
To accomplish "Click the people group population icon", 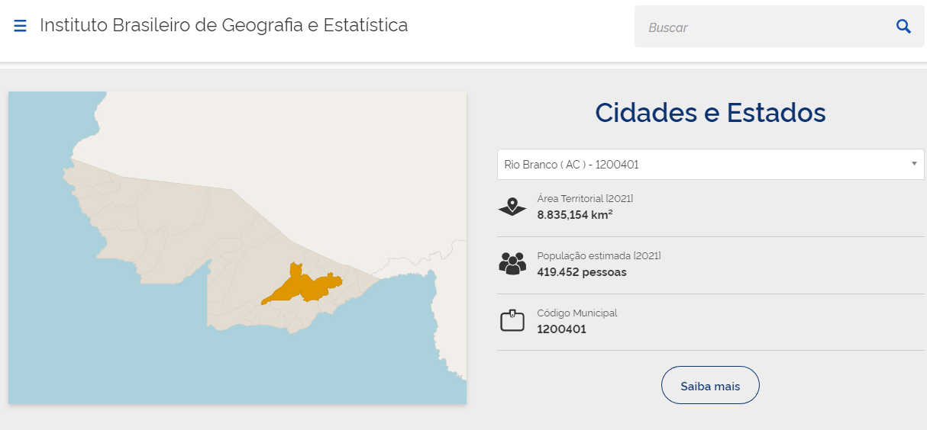I will 512,264.
